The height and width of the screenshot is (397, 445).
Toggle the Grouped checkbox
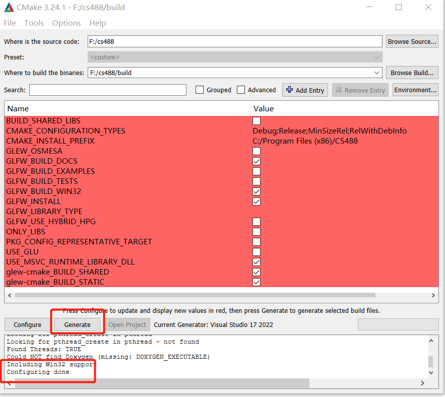point(200,90)
